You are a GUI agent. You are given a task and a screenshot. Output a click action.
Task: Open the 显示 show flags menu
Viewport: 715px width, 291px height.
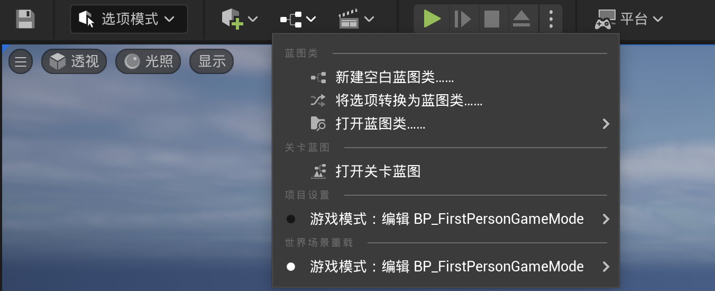coord(212,62)
